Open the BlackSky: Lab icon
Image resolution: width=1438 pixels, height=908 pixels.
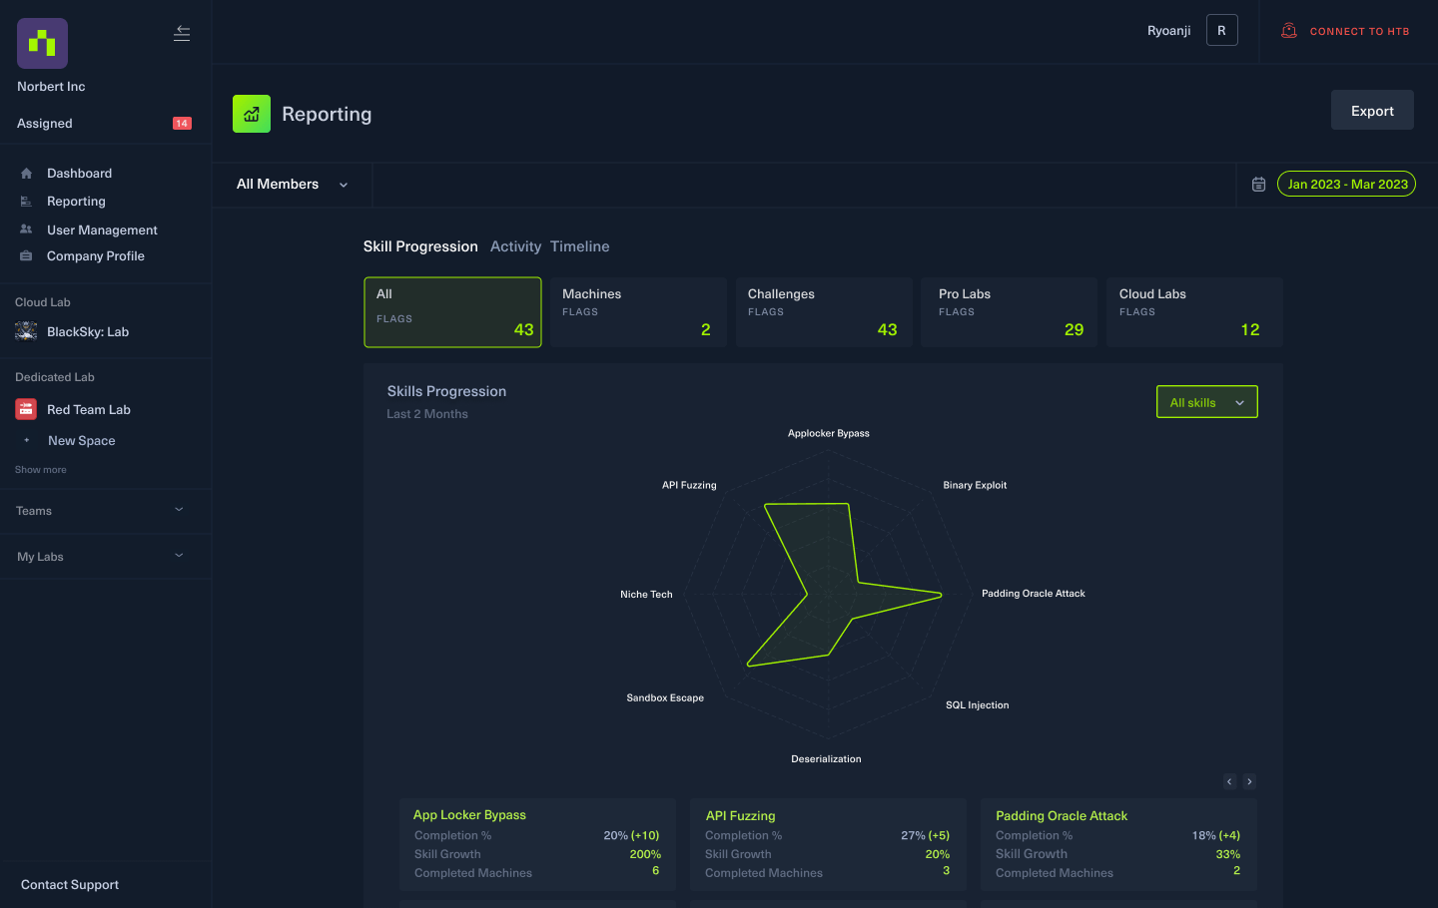(x=26, y=332)
